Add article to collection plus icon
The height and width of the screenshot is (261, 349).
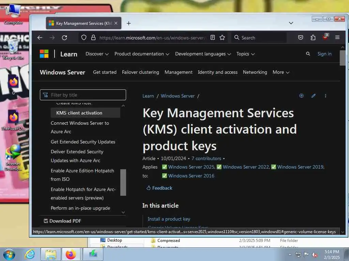pyautogui.click(x=301, y=95)
